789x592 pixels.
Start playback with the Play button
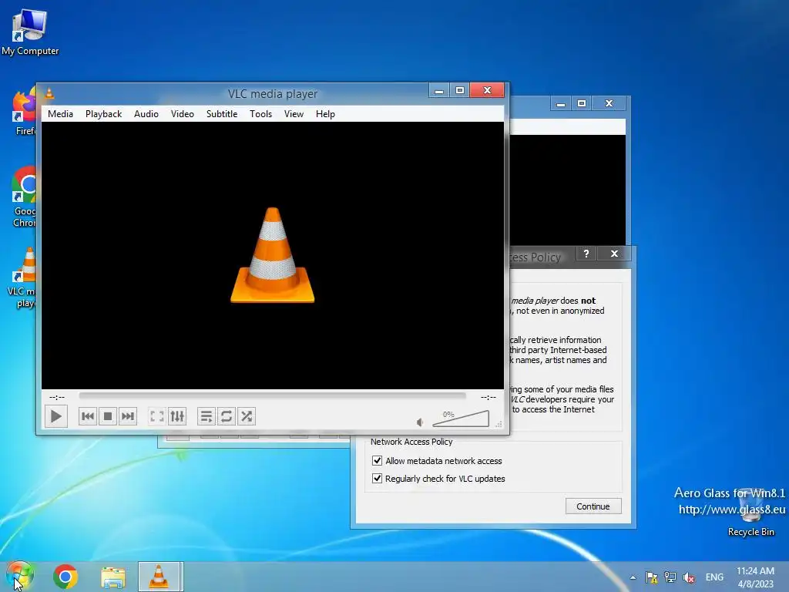[x=55, y=416]
